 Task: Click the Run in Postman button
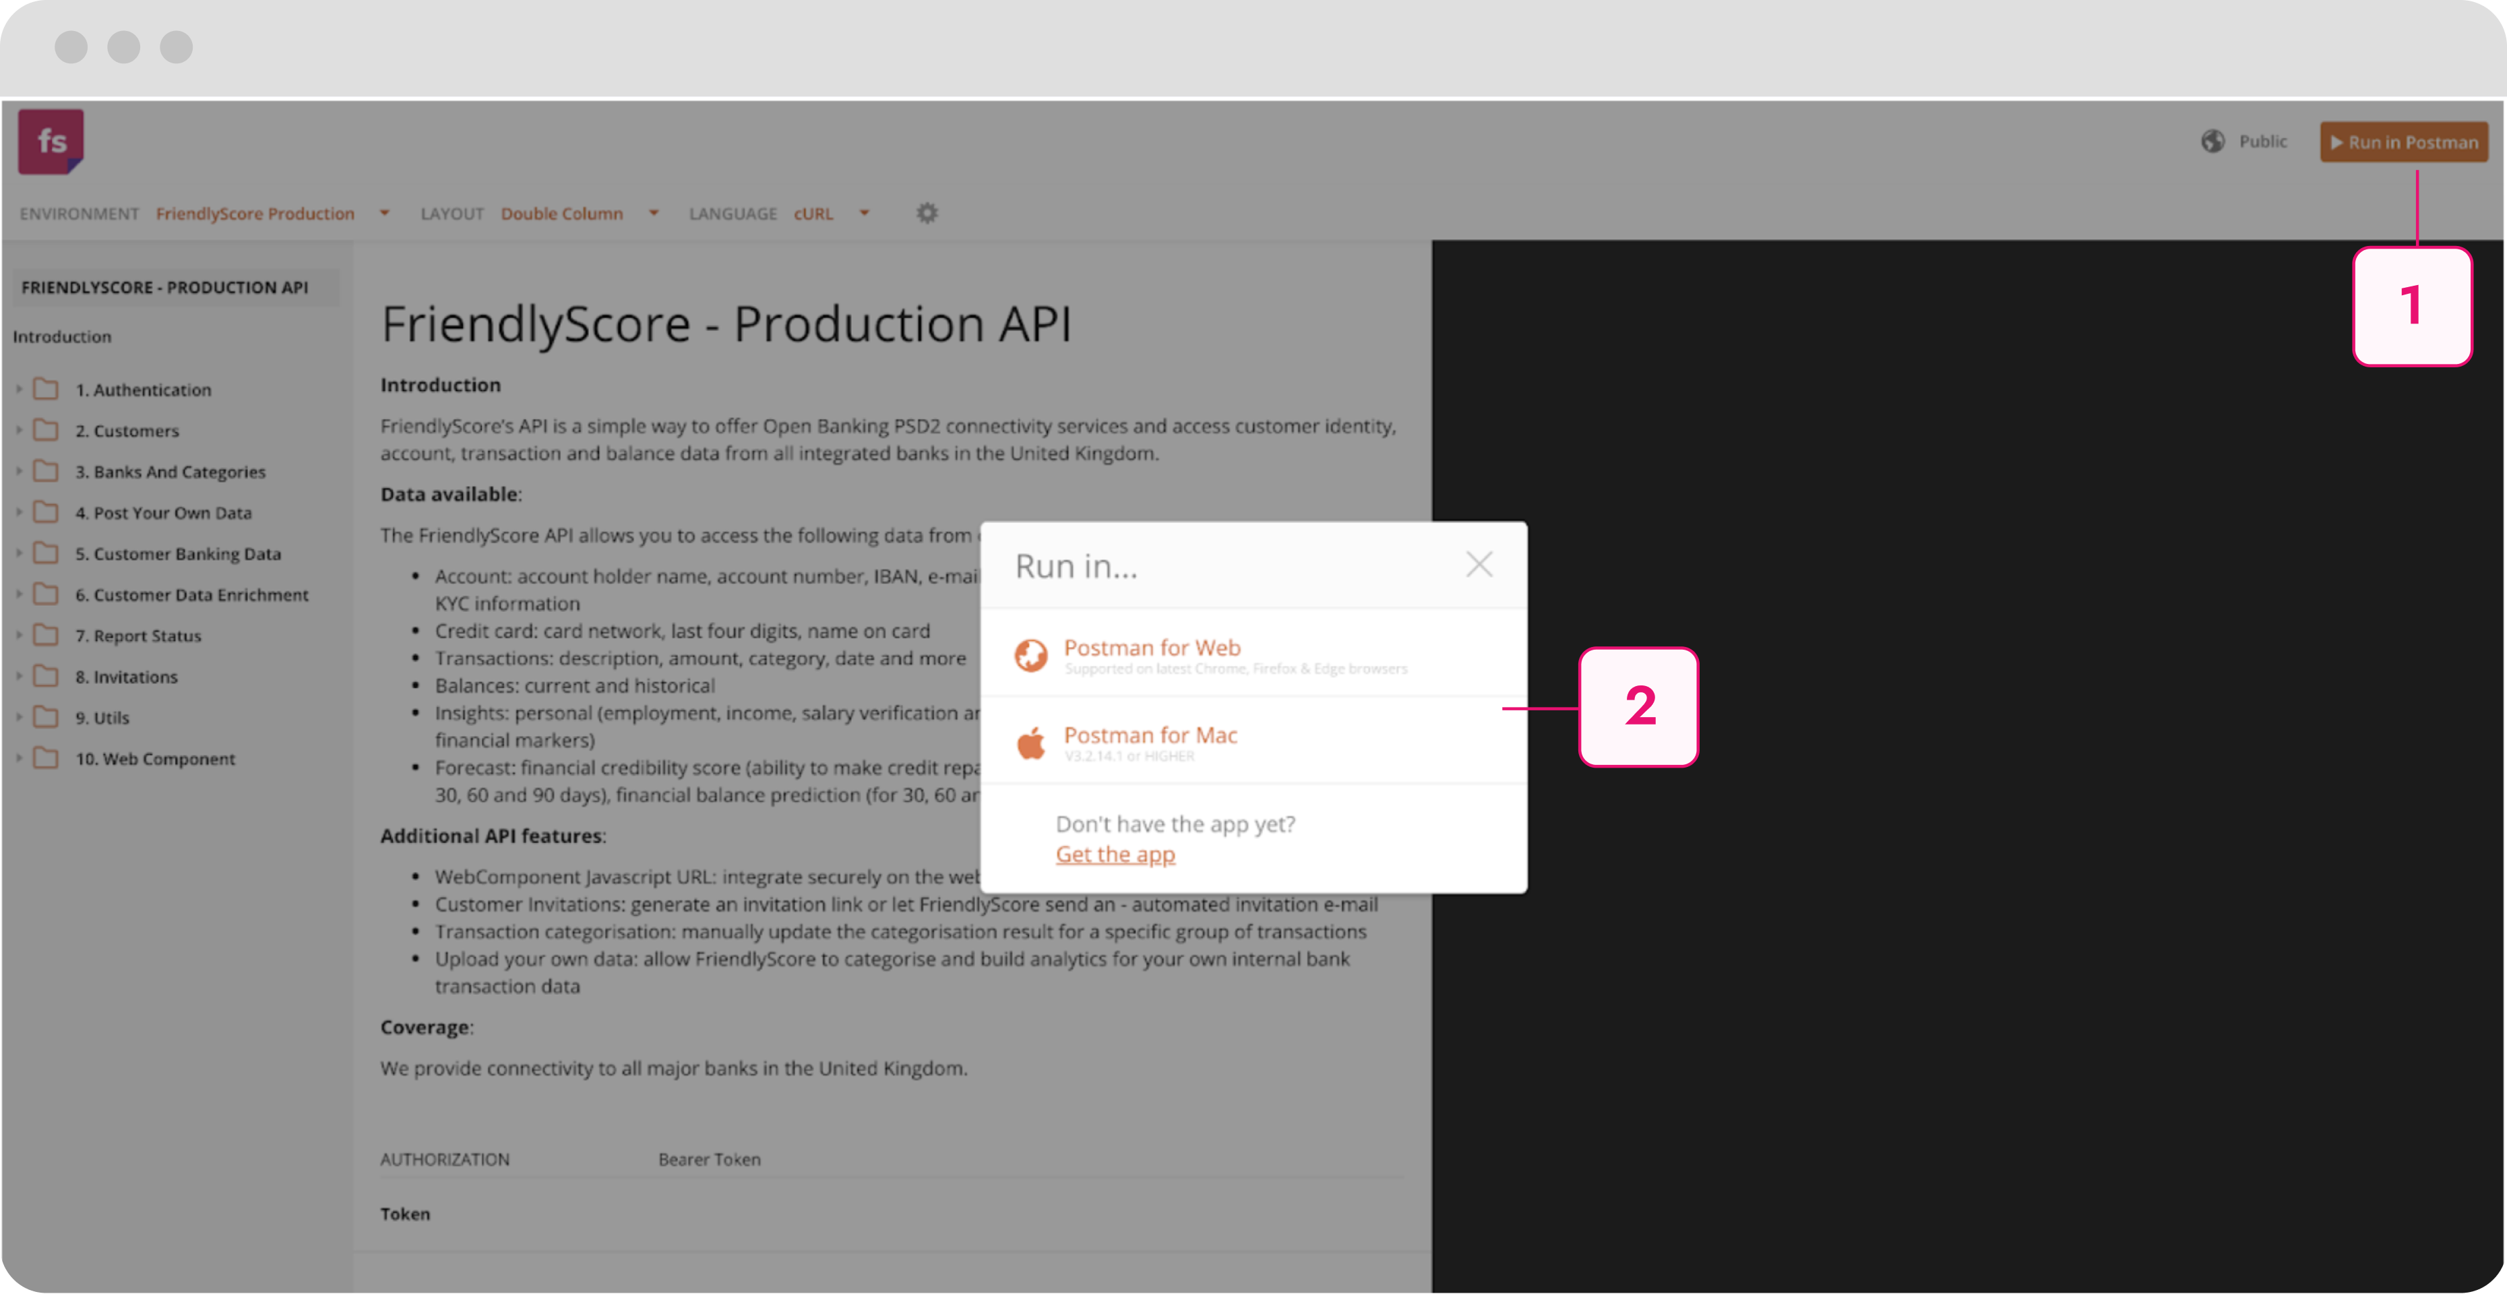[x=2404, y=142]
